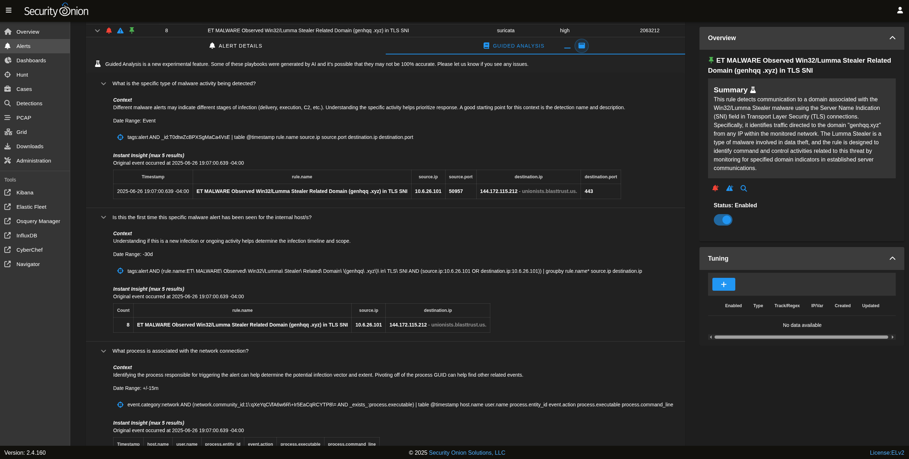Image resolution: width=909 pixels, height=459 pixels.
Task: Open Detections from the sidebar
Action: [35, 103]
